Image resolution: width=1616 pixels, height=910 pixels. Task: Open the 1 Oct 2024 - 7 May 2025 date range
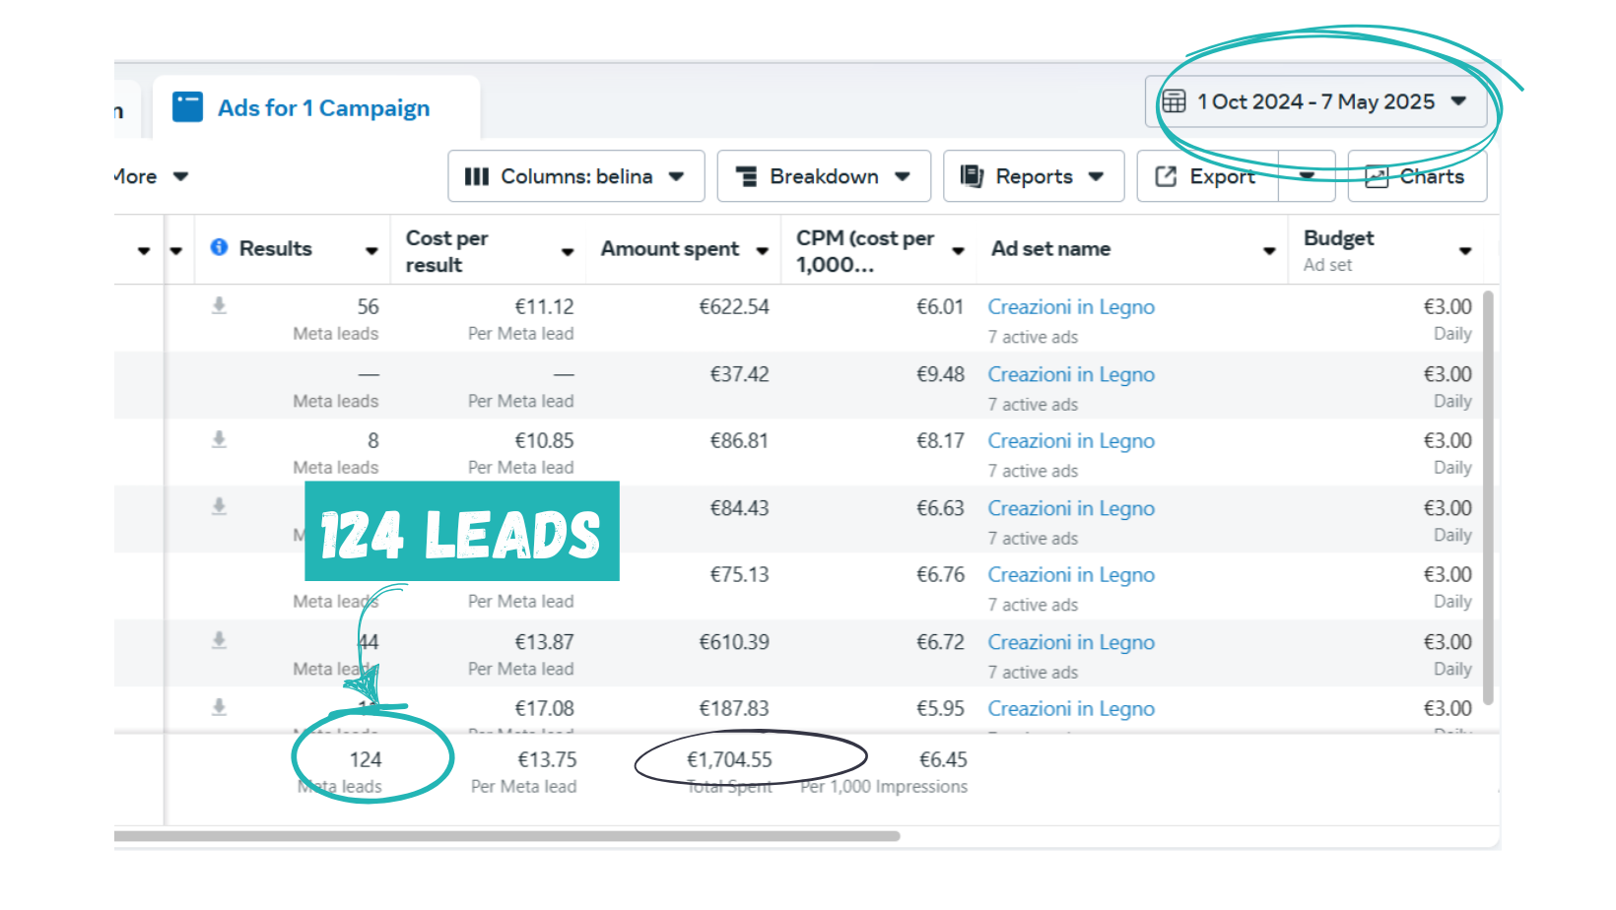[1314, 101]
